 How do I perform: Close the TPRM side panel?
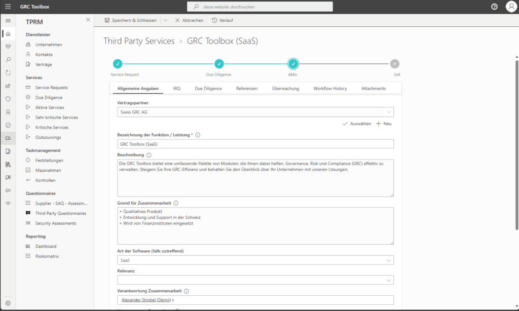pos(88,20)
